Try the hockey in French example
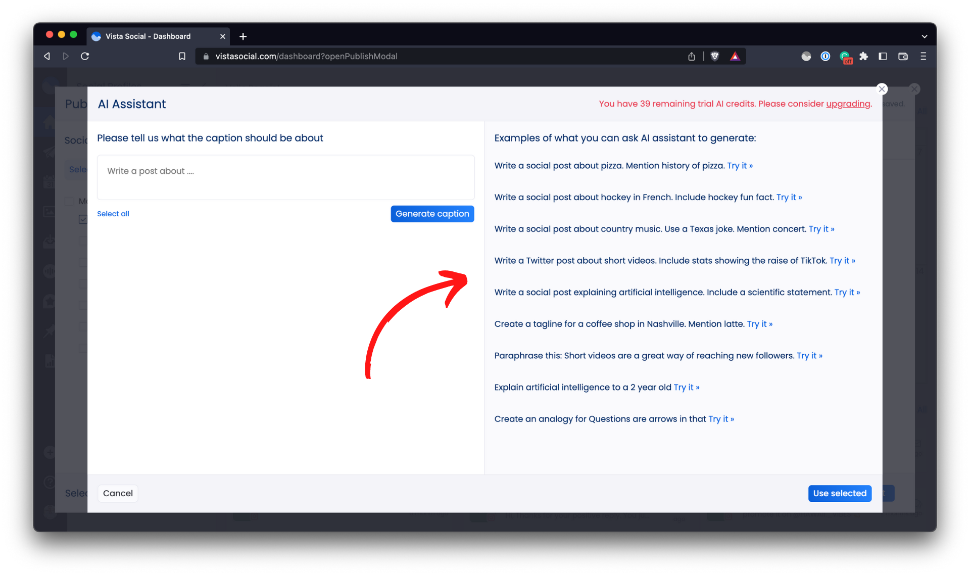 point(789,197)
